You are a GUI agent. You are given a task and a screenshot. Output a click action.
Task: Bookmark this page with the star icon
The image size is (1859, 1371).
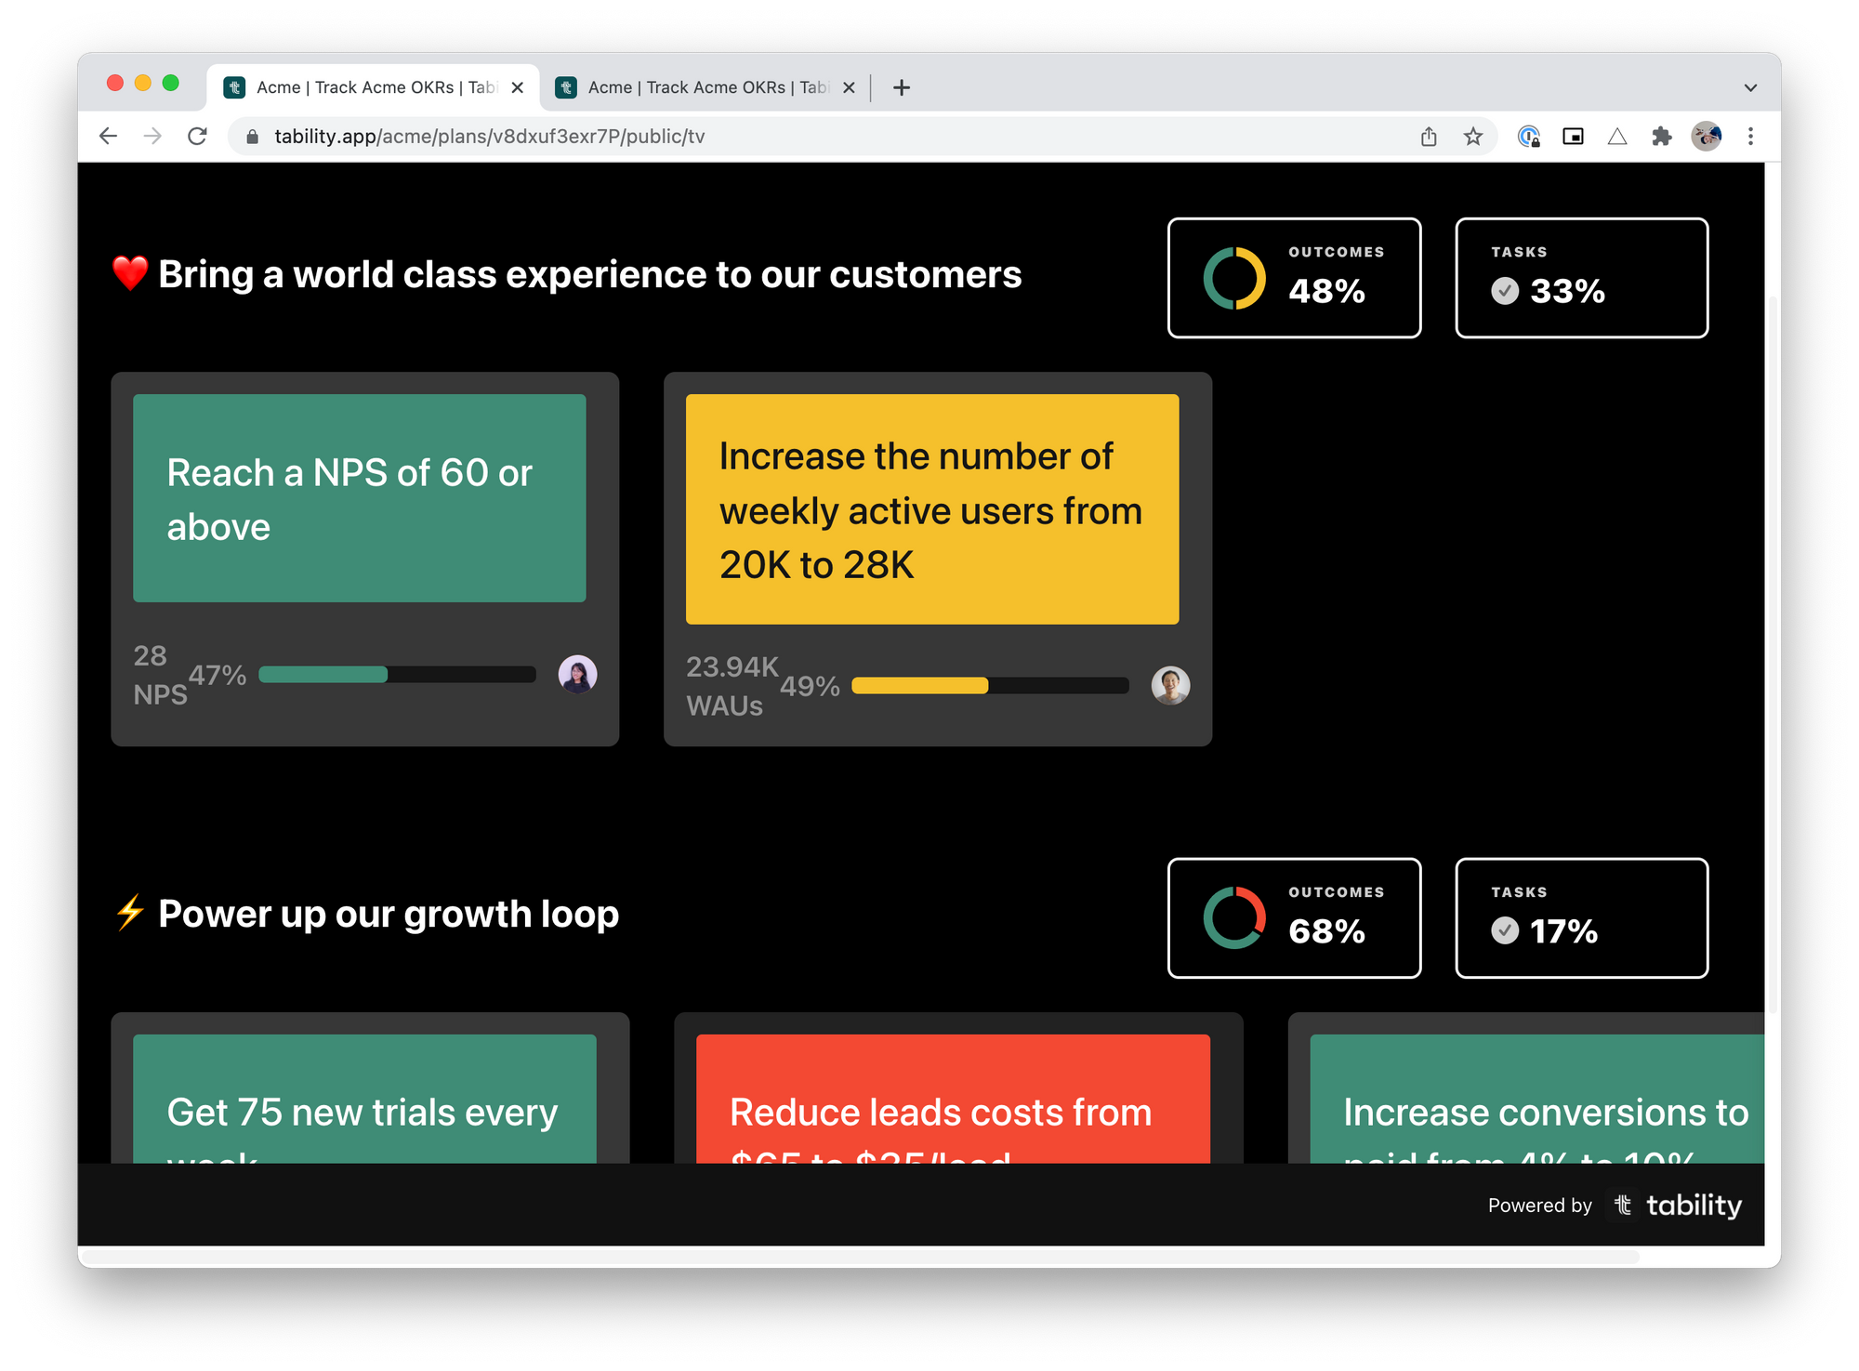(1473, 137)
